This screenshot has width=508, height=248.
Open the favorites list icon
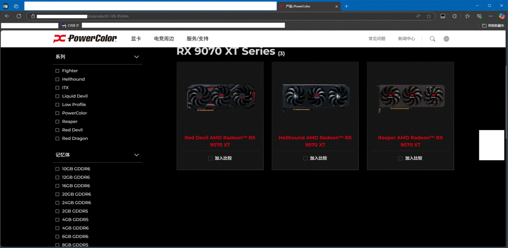tap(467, 16)
